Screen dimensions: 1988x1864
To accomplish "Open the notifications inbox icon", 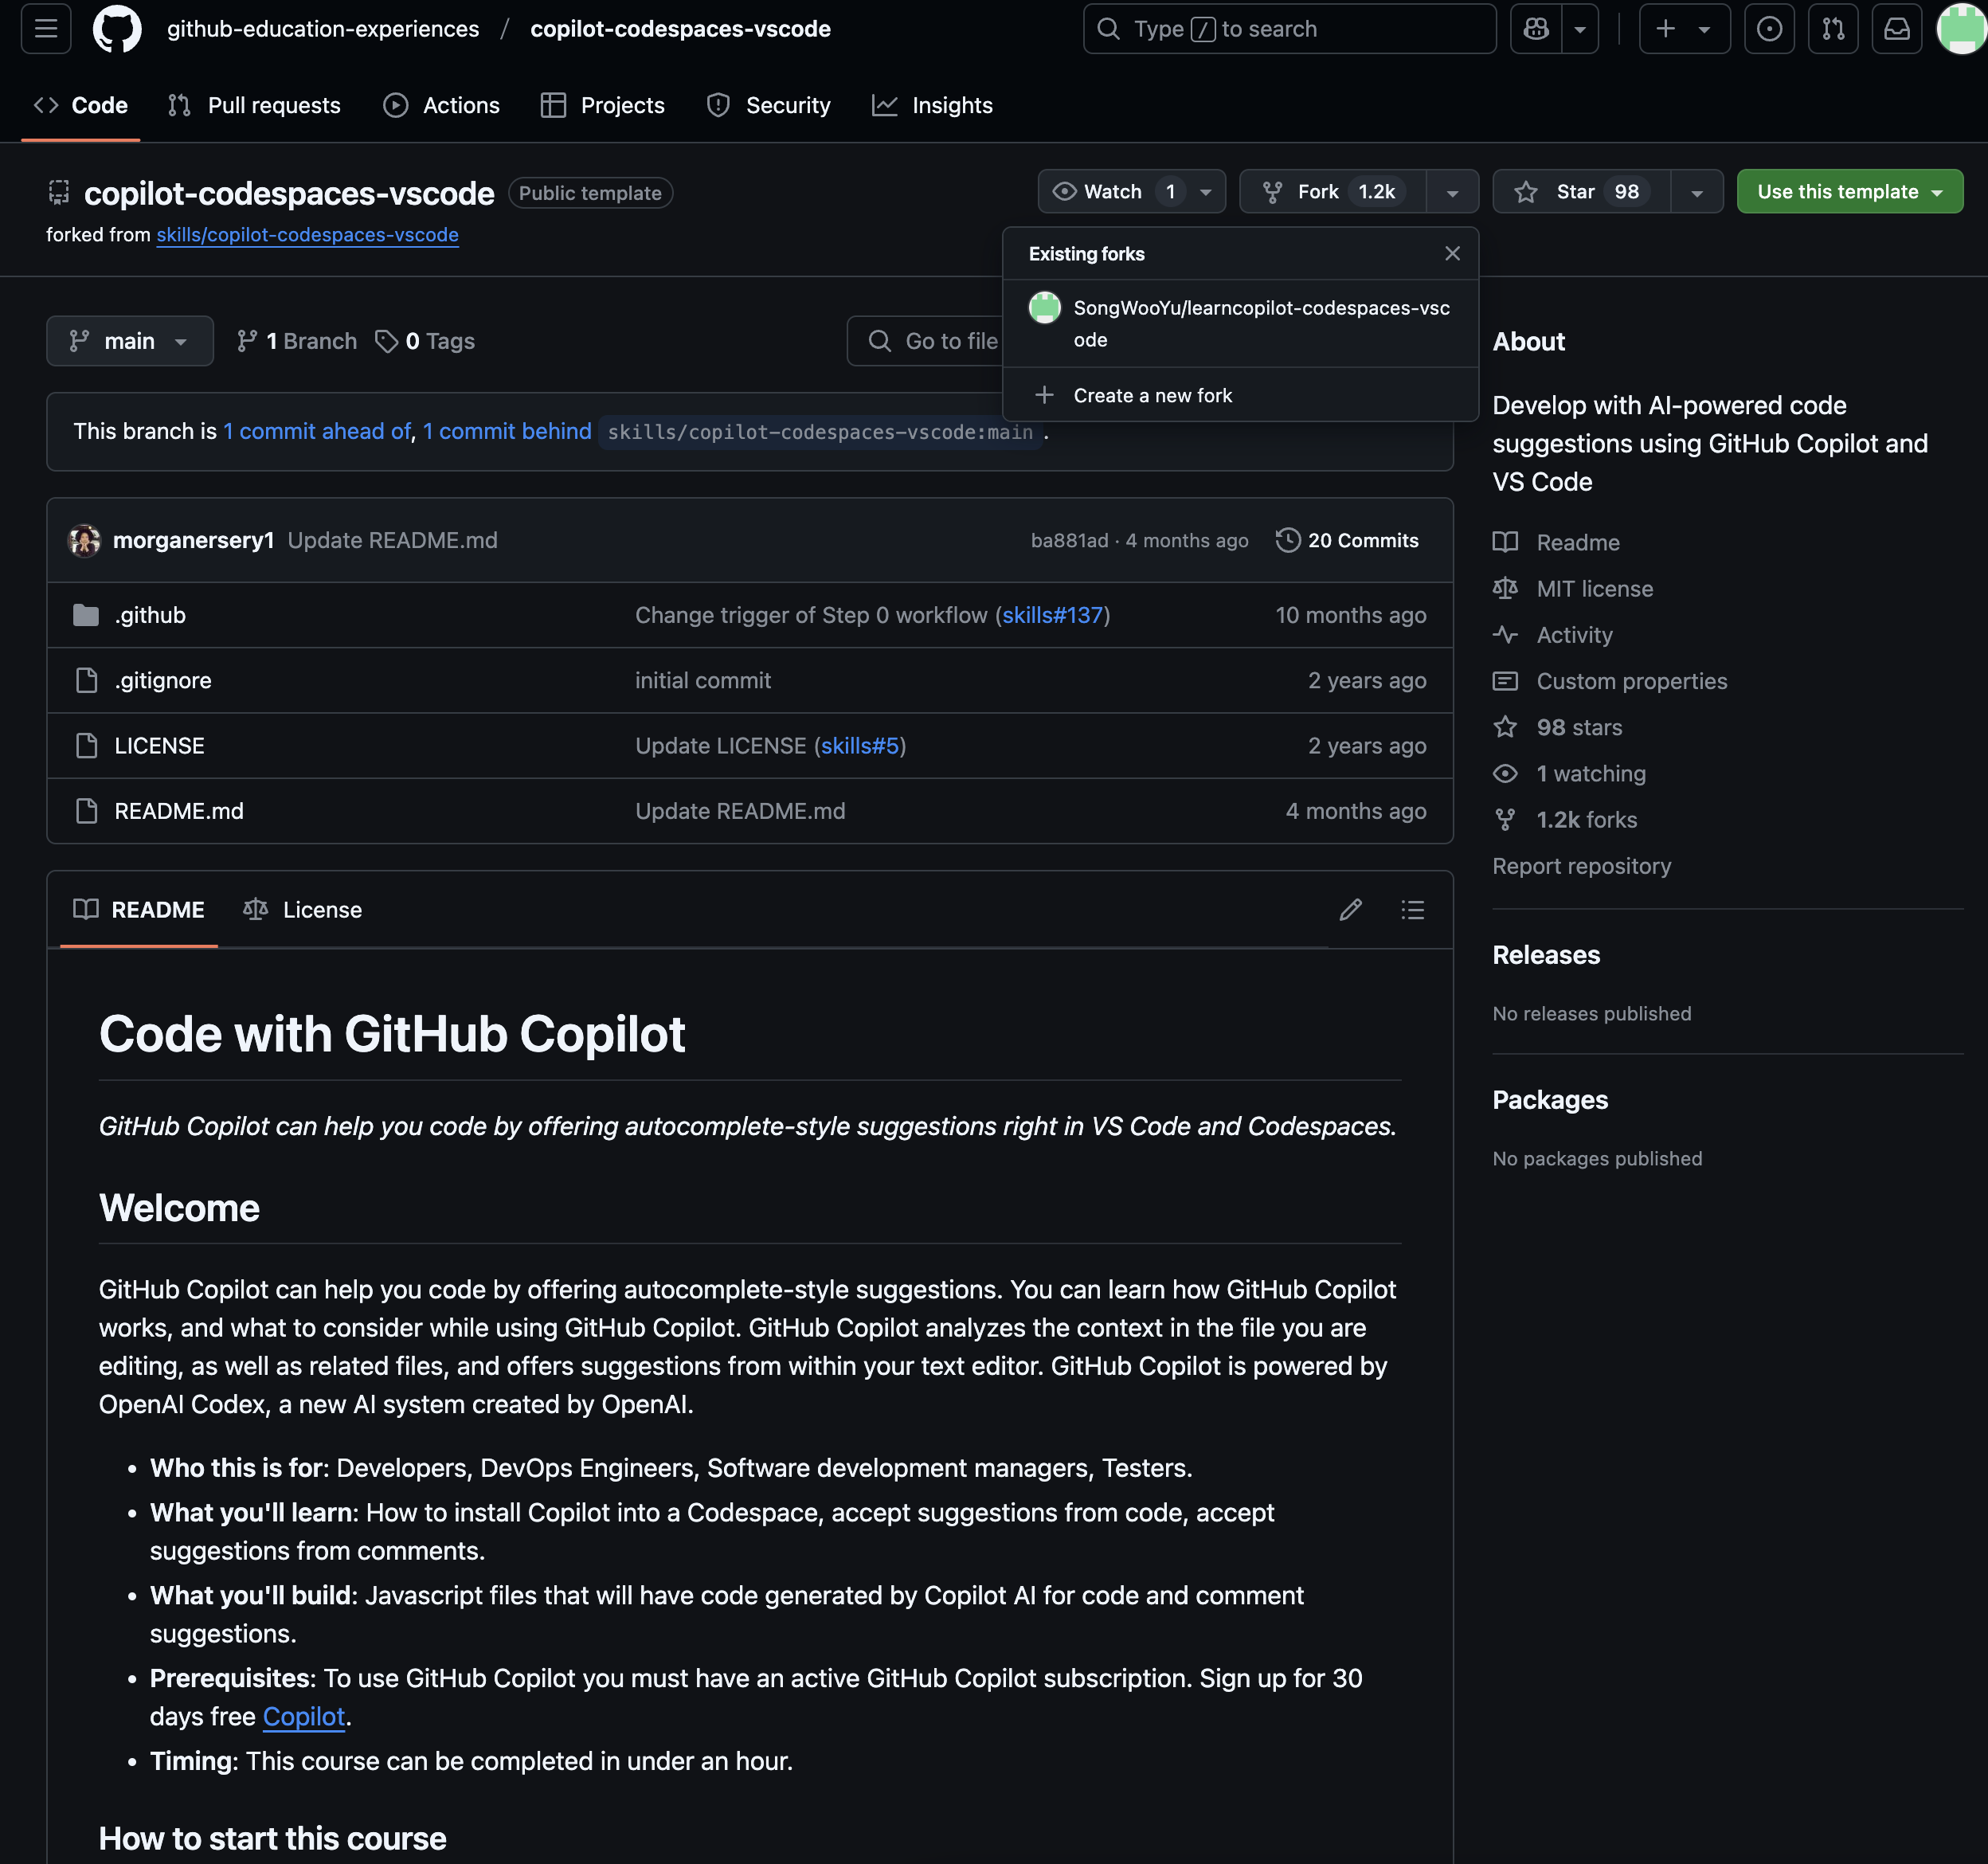I will (1896, 29).
